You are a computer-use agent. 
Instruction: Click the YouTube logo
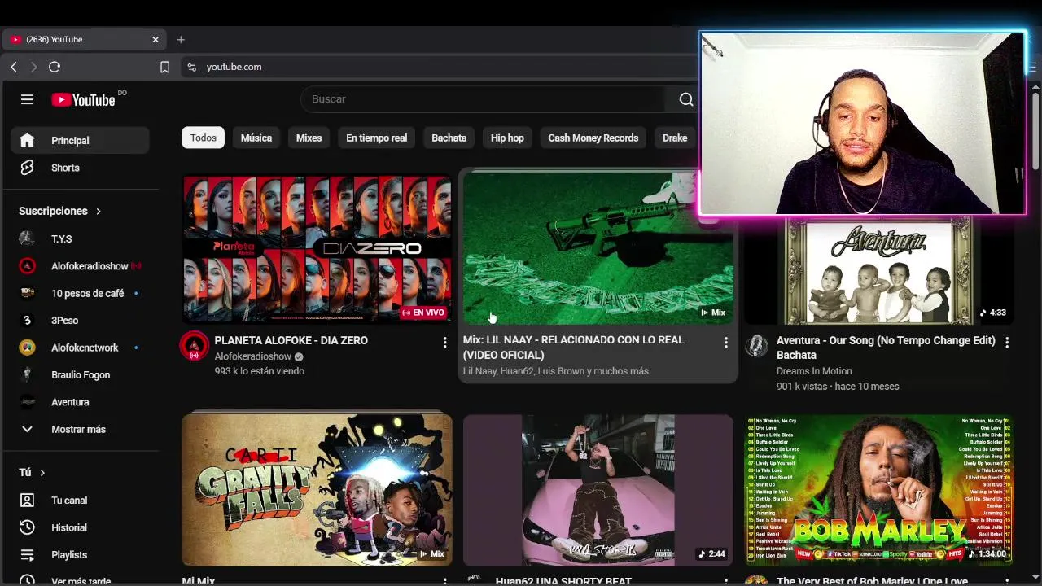coord(83,99)
